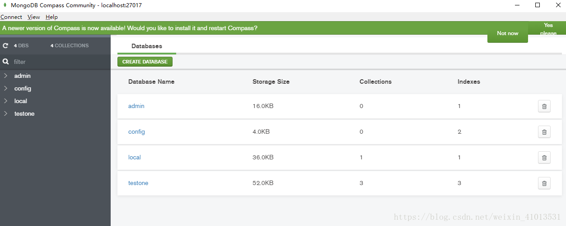
Task: Open the local database link in the table
Action: point(135,158)
